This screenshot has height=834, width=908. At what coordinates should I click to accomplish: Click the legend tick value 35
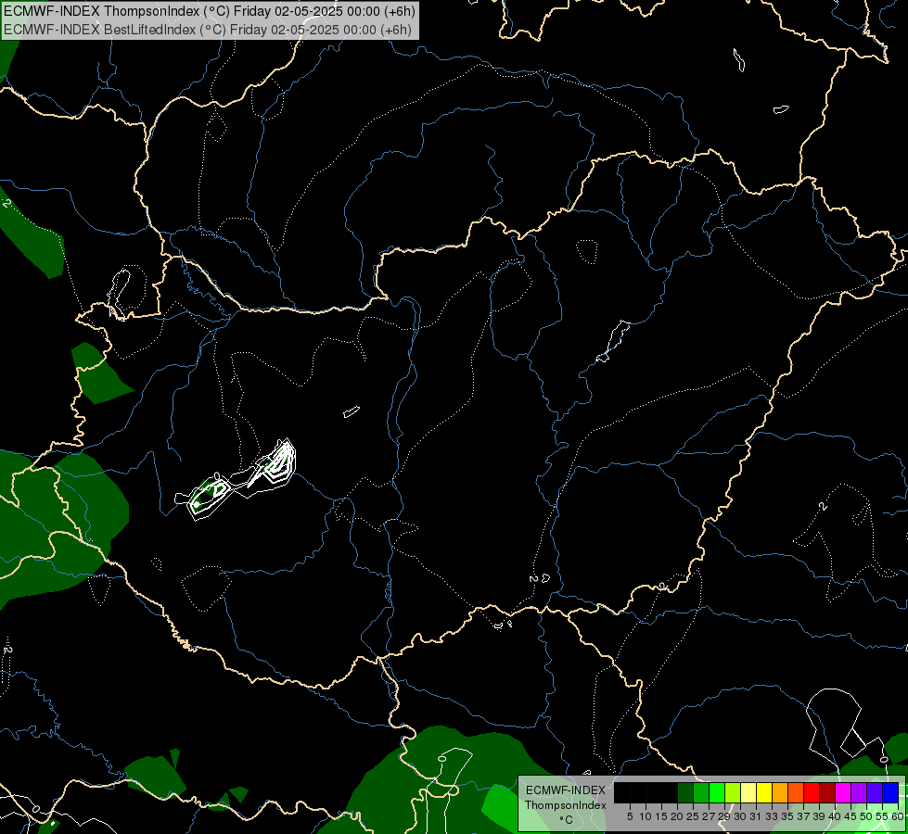coord(787,816)
